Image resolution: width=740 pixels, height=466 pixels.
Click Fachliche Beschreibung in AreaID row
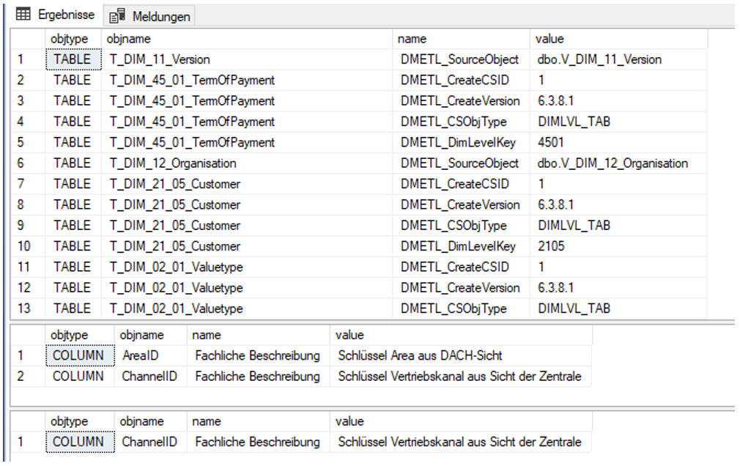point(258,355)
